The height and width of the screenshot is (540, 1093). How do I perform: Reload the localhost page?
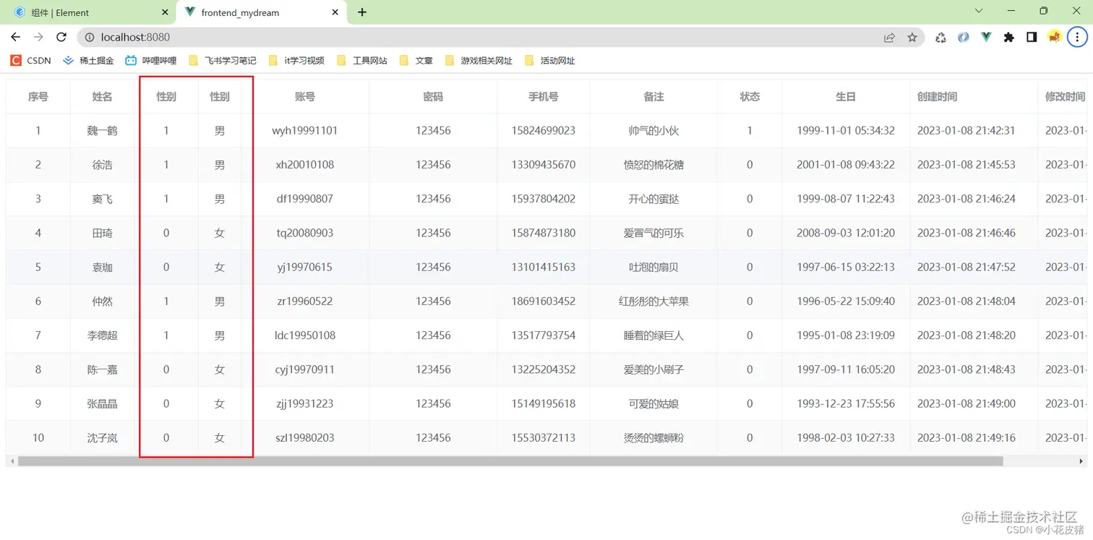click(x=61, y=38)
